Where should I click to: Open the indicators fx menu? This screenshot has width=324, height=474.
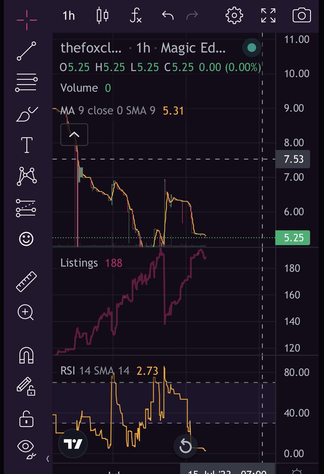(x=136, y=16)
